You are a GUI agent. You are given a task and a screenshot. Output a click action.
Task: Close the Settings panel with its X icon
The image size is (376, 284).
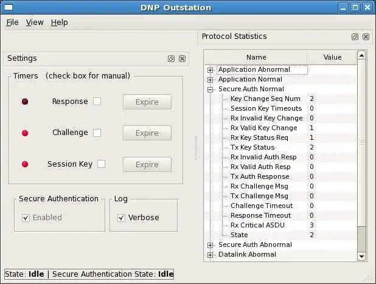182,59
